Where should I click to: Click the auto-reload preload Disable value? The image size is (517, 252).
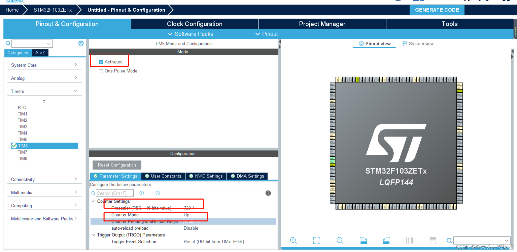tap(191, 228)
